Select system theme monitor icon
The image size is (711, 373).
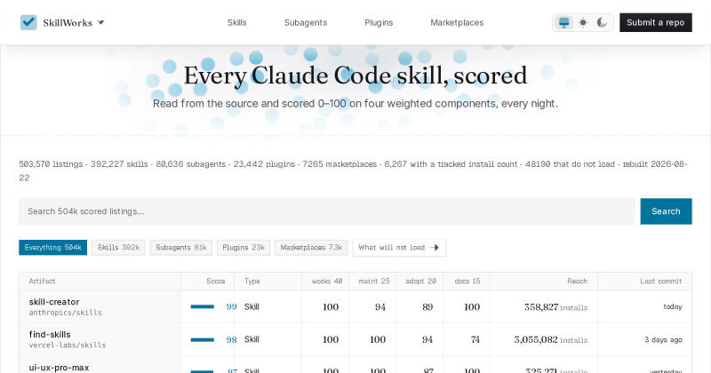coord(564,23)
